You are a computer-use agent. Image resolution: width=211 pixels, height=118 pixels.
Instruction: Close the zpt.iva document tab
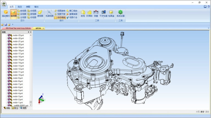pos(43,28)
